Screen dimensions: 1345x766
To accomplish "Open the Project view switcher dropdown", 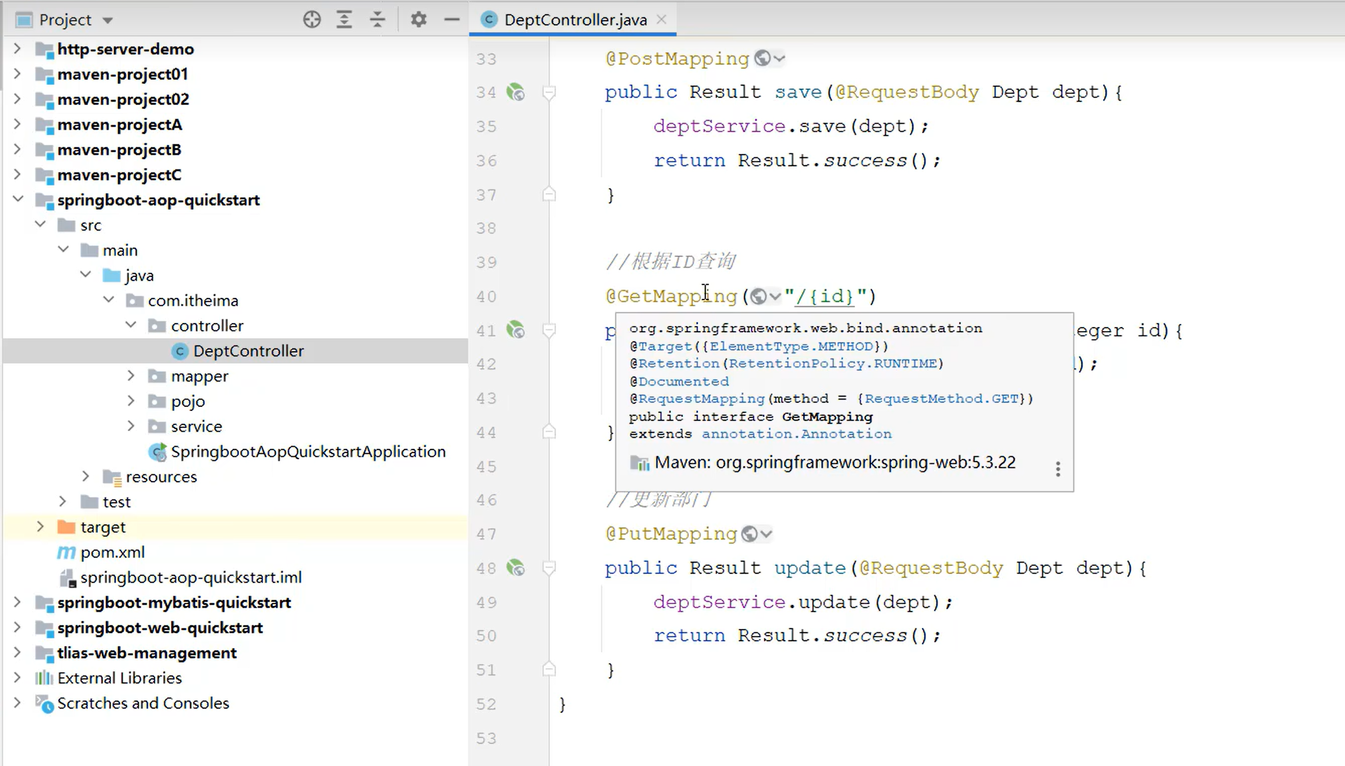I will 108,19.
